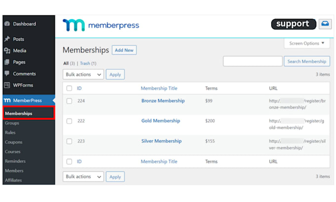Click the Terms column header
The width and height of the screenshot is (336, 202).
(x=211, y=88)
